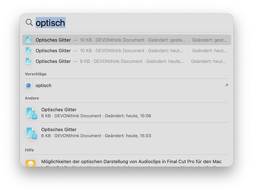The image size is (253, 193).
Task: Click the file icon of the 9 KB result
Action: click(29, 61)
